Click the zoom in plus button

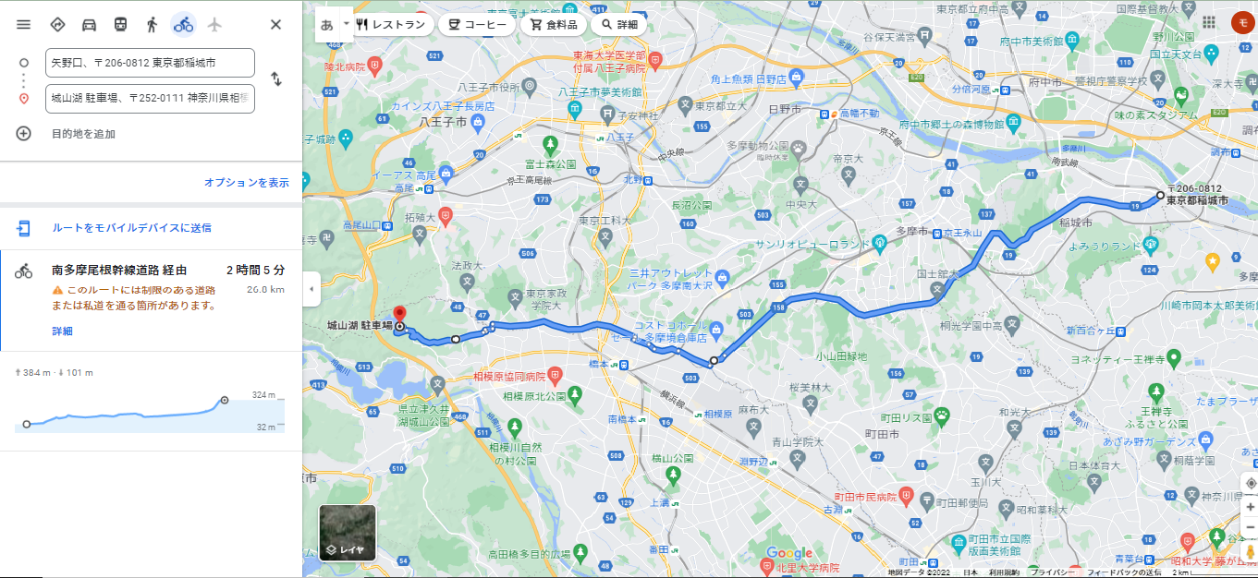1250,507
